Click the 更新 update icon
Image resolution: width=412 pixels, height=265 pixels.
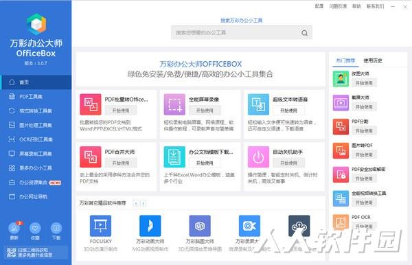point(14,228)
